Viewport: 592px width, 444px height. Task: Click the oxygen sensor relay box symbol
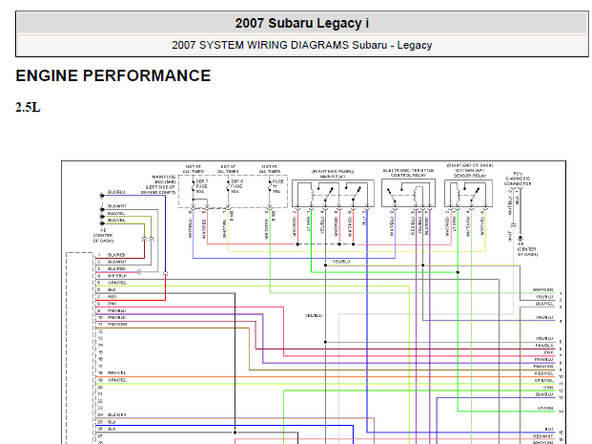(x=468, y=194)
